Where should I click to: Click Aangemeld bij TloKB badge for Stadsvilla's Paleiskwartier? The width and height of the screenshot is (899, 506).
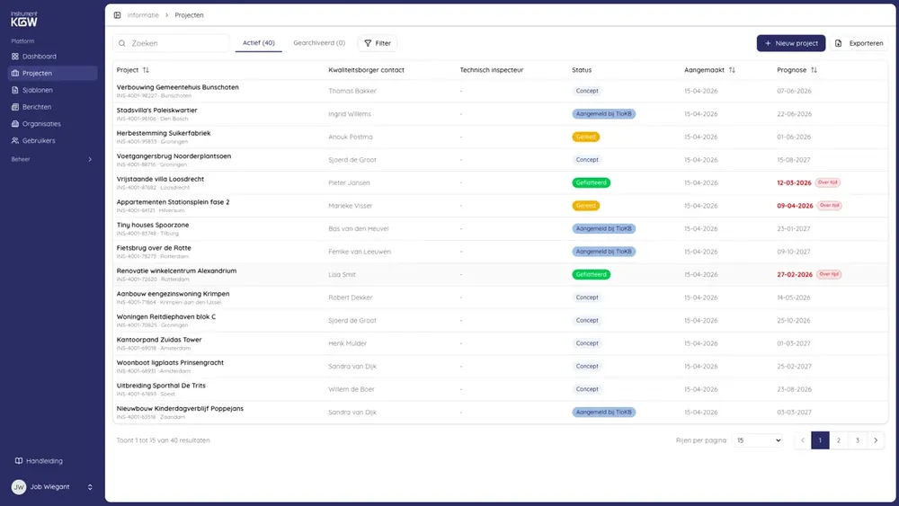603,114
